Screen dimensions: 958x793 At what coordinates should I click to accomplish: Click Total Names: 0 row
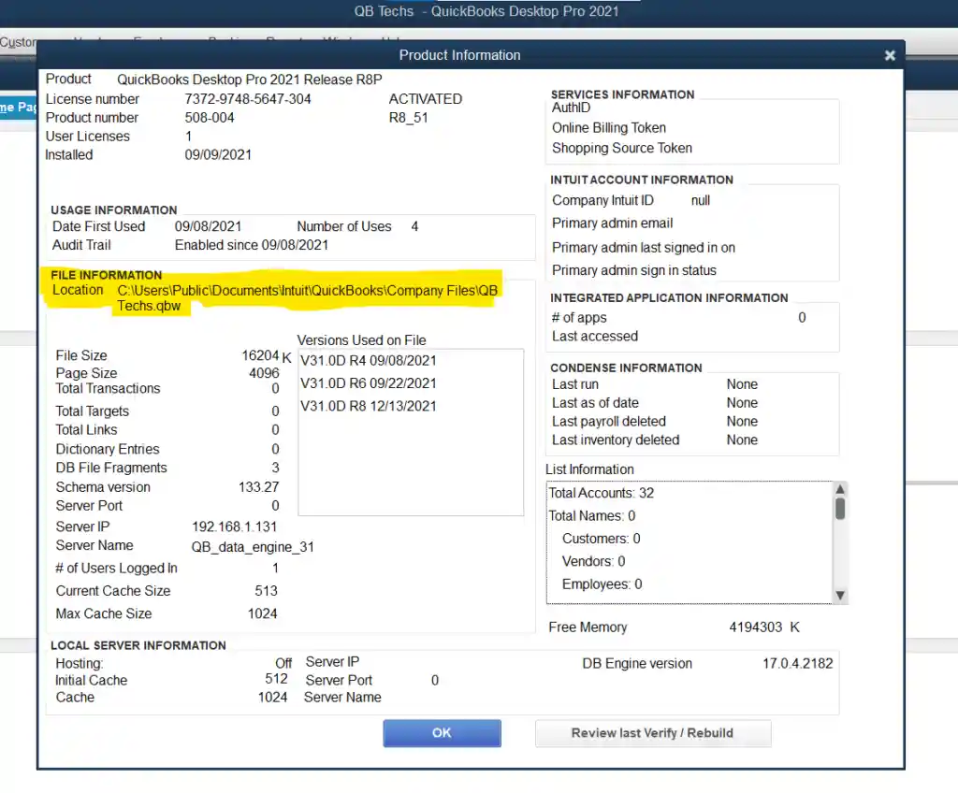coord(592,515)
